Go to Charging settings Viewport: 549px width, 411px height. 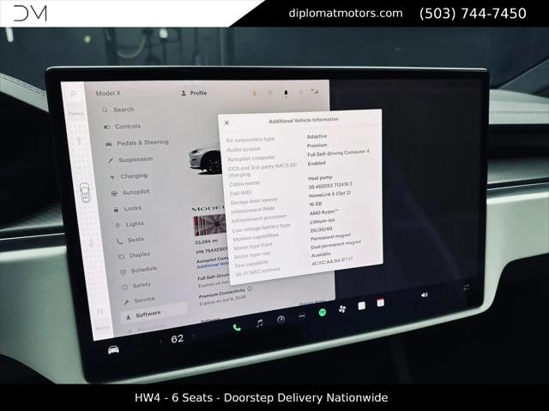coord(130,176)
